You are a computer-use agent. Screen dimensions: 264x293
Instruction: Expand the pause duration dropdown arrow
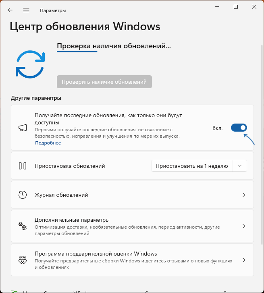(x=240, y=166)
